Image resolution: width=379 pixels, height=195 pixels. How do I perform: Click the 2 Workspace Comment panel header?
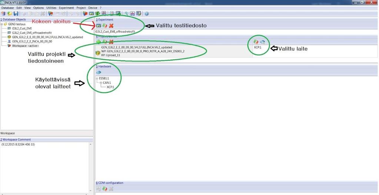(16, 139)
